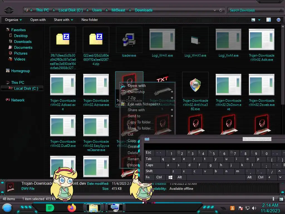The width and height of the screenshot is (285, 214).
Task: Open the green notes app on taskbar
Action: coord(50,208)
